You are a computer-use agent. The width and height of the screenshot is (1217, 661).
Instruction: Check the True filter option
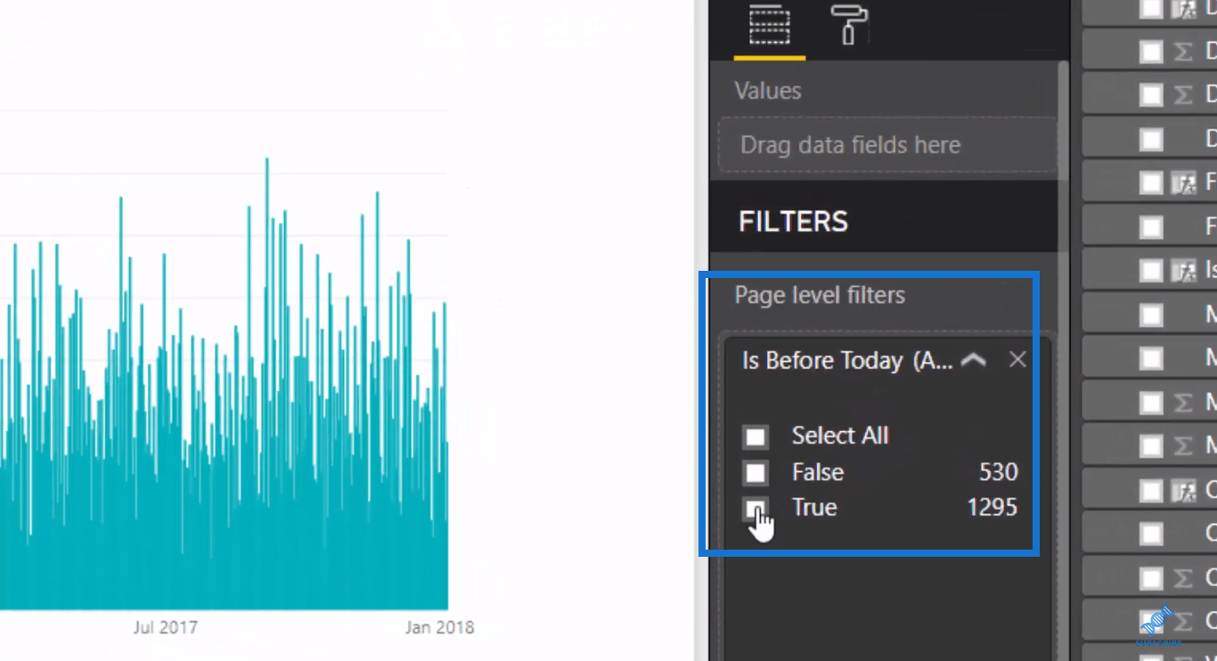756,508
